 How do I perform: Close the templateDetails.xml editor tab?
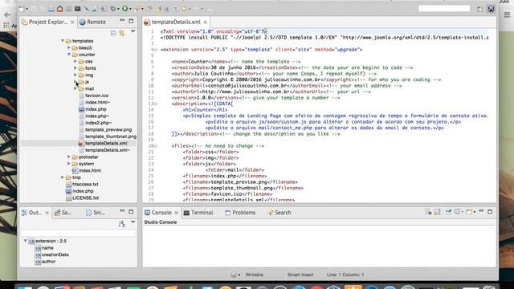[x=206, y=22]
